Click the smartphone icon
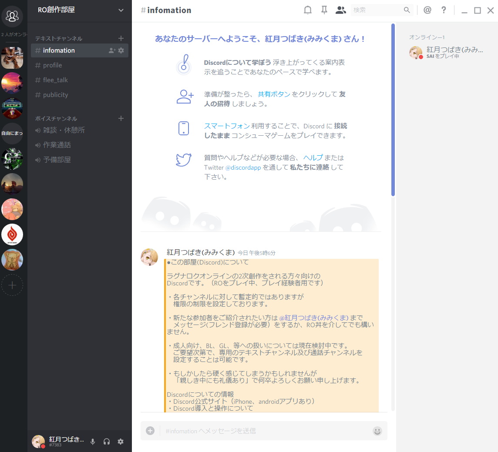498x452 pixels. point(184,128)
